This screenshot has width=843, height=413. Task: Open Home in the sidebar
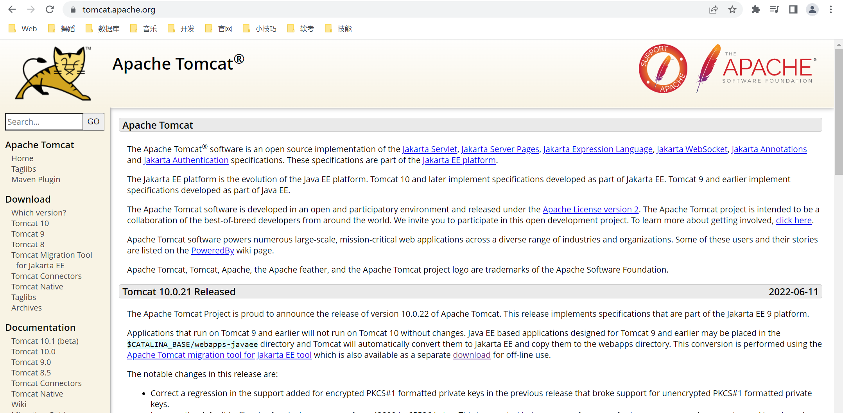[x=22, y=158]
